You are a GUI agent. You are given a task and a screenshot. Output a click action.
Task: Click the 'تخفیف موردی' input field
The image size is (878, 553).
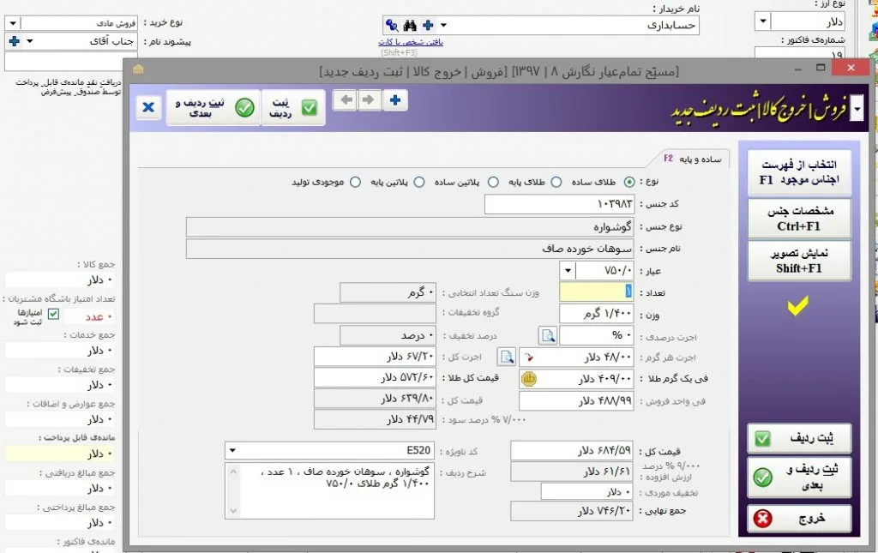pyautogui.click(x=586, y=491)
